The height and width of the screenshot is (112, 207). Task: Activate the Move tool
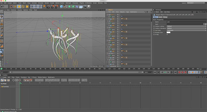(15, 6)
